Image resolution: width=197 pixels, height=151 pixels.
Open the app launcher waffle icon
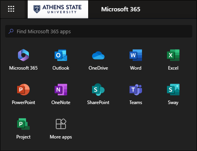11,9
